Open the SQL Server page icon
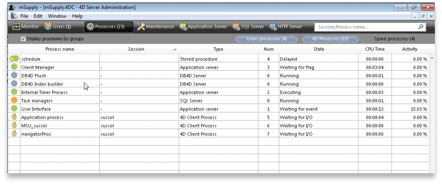 236,27
